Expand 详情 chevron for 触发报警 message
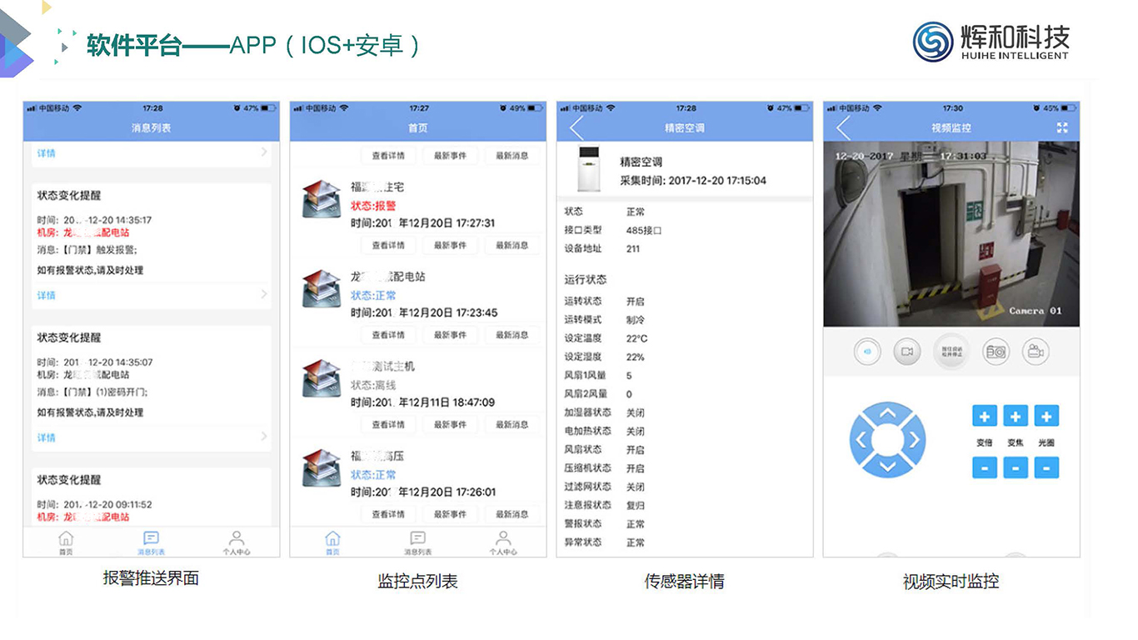The image size is (1138, 640). pos(264,295)
